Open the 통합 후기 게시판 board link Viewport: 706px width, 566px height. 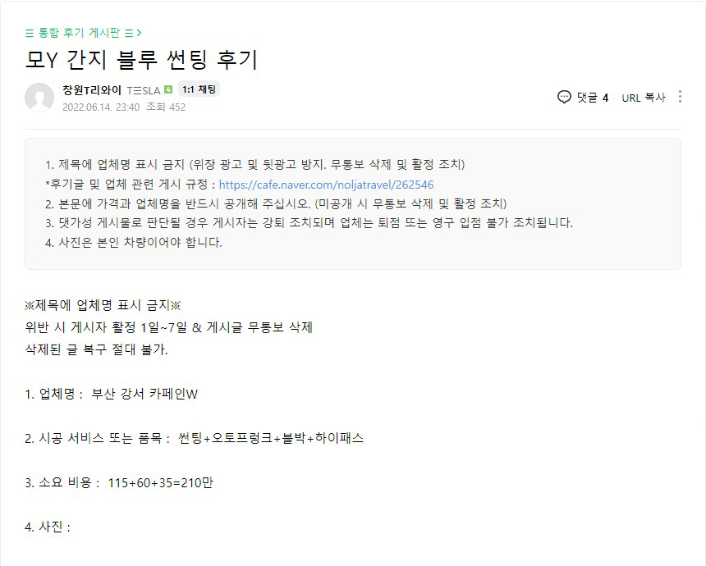click(x=79, y=33)
